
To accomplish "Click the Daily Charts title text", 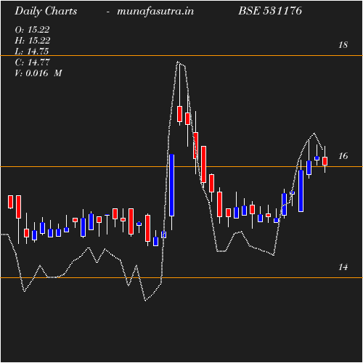I will pos(46,11).
